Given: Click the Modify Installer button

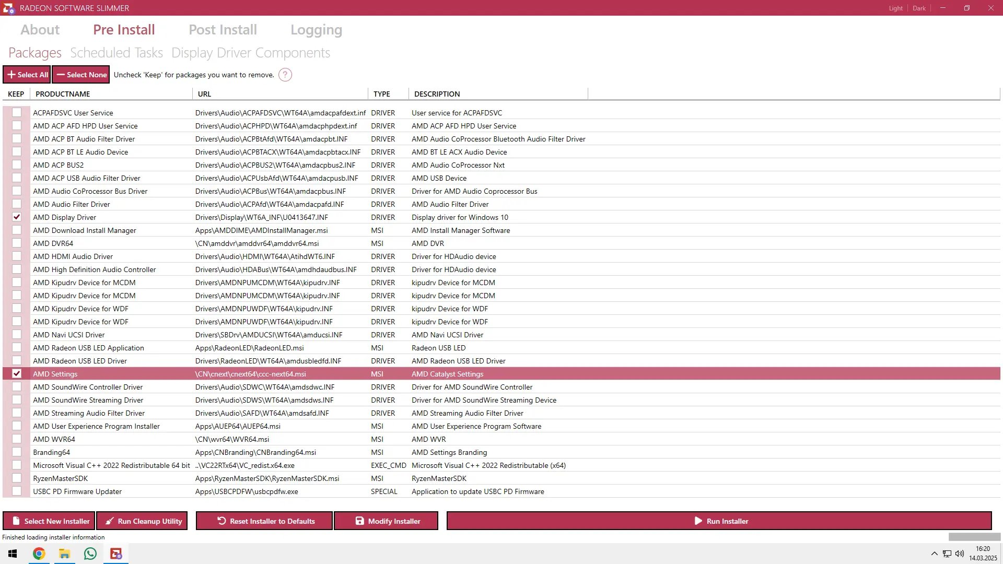Looking at the screenshot, I should pyautogui.click(x=386, y=521).
